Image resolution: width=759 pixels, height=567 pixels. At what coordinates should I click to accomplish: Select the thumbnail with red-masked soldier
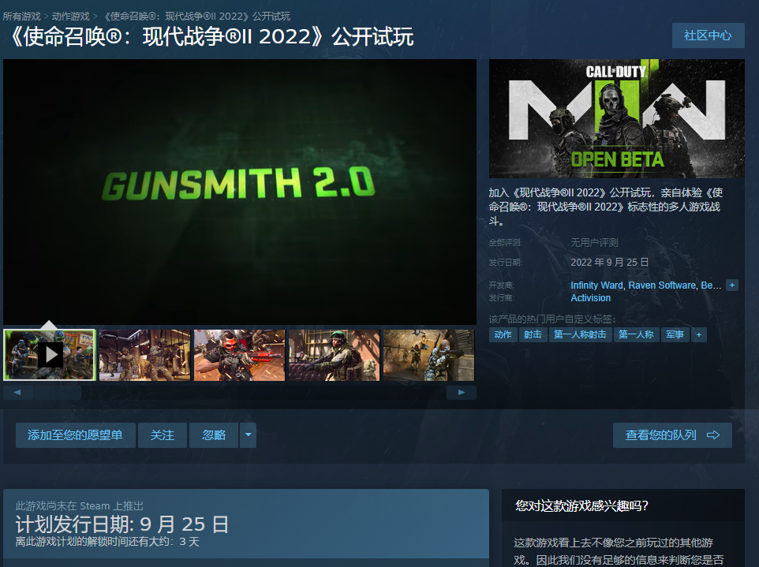(x=240, y=355)
